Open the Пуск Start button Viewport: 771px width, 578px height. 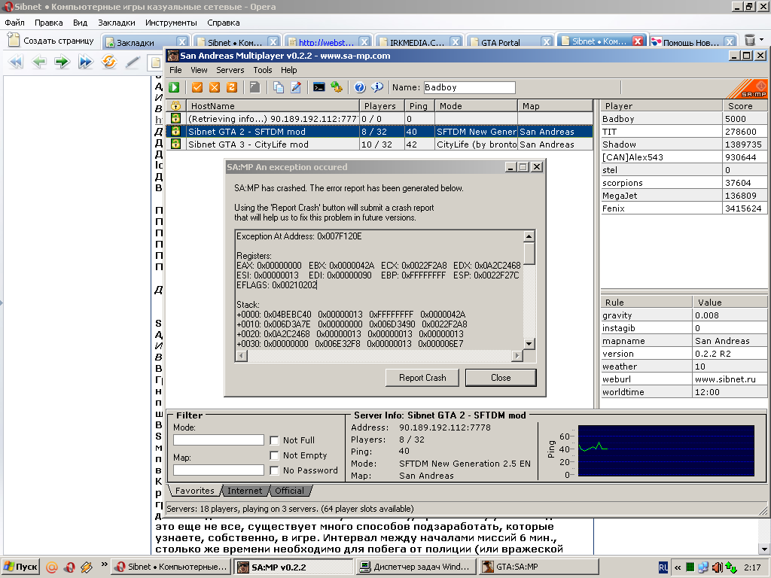click(20, 567)
